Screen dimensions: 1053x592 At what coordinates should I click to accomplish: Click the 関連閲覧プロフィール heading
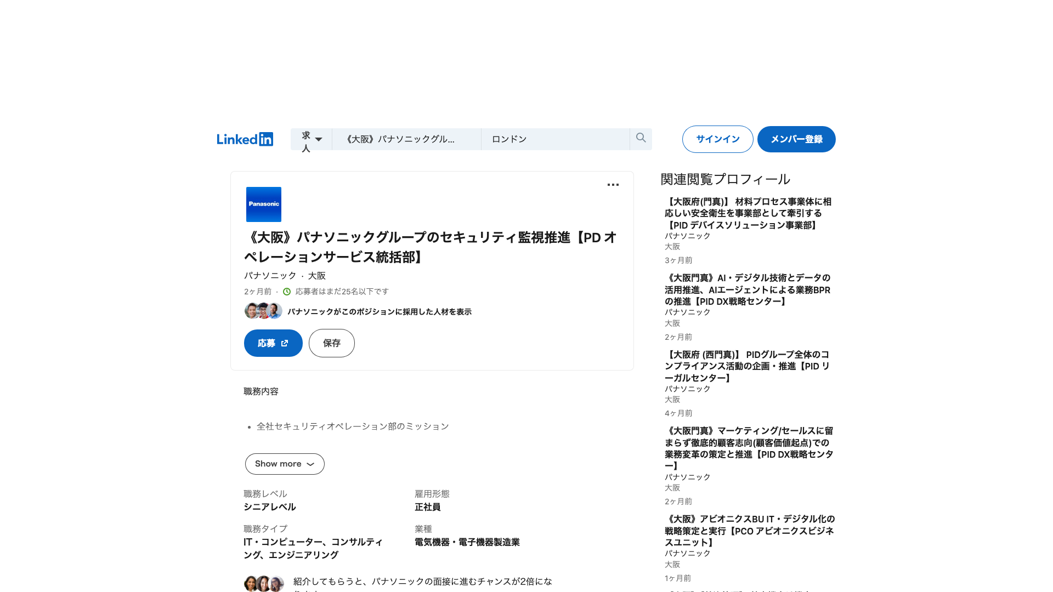pyautogui.click(x=725, y=179)
